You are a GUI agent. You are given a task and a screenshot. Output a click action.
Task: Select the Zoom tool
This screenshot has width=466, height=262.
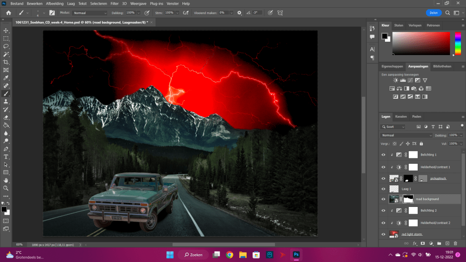tap(6, 188)
